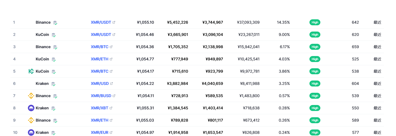The image size is (396, 136).
Task: Open the XMR/ETH pair in row 4
Action: [99, 59]
